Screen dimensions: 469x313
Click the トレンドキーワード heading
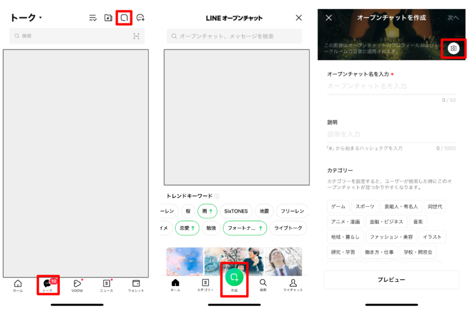click(x=189, y=196)
